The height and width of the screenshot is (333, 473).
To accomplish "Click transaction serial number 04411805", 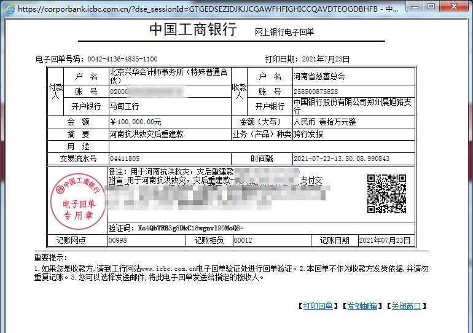I will (x=125, y=159).
